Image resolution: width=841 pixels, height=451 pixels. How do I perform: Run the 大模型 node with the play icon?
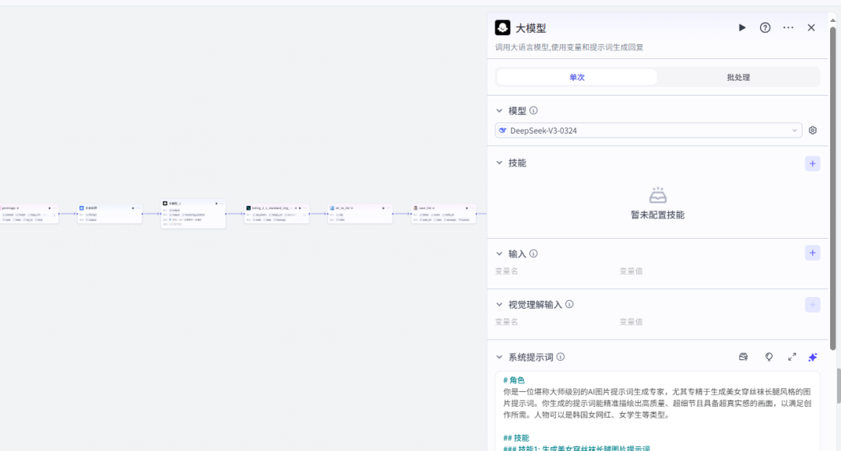[x=742, y=27]
